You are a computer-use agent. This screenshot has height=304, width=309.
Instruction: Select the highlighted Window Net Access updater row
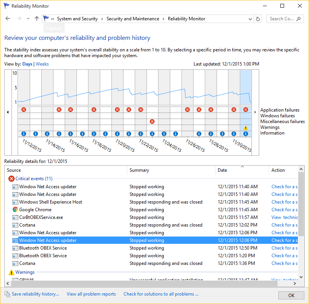(155, 240)
